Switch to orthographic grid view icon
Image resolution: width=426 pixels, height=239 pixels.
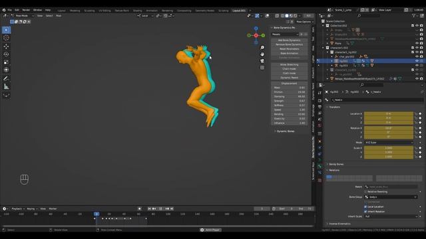click(x=262, y=68)
